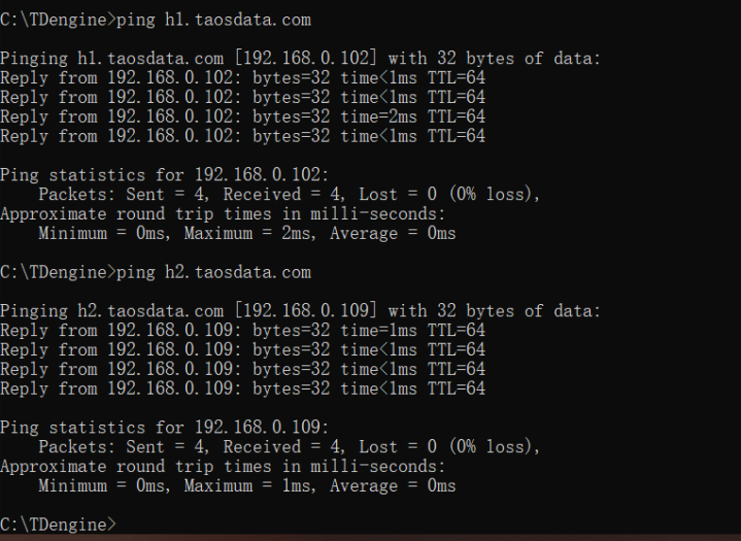Click first 'Approximate round trip times' line

[223, 214]
